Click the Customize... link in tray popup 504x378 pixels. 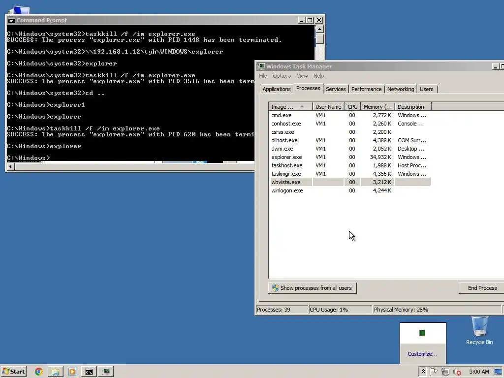tap(422, 354)
